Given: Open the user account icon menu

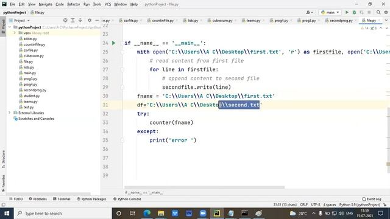Looking at the screenshot, I should click(310, 12).
